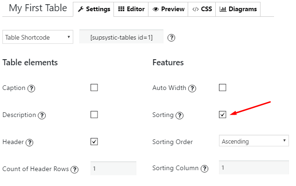
Task: Disable the Sorting checkbox
Action: point(223,115)
